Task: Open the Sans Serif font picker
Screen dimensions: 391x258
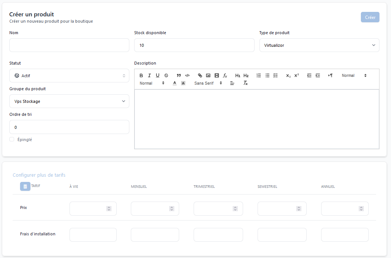Action: [x=208, y=83]
